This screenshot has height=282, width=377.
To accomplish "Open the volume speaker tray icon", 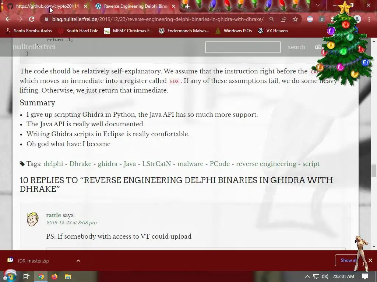I will coord(325,276).
